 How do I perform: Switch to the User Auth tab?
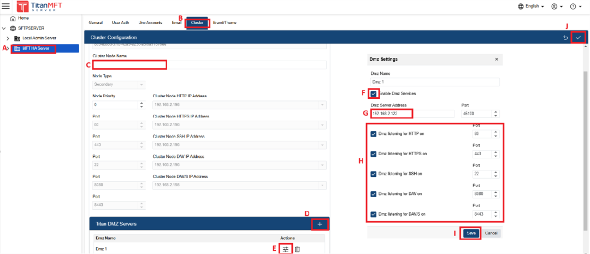click(x=120, y=23)
